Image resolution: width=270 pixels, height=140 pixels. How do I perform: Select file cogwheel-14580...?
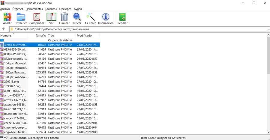[x=16, y=132]
